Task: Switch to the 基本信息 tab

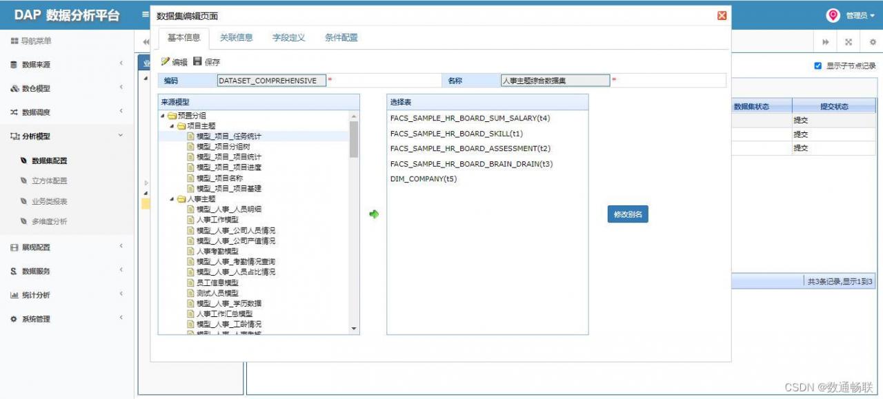Action: 184,38
